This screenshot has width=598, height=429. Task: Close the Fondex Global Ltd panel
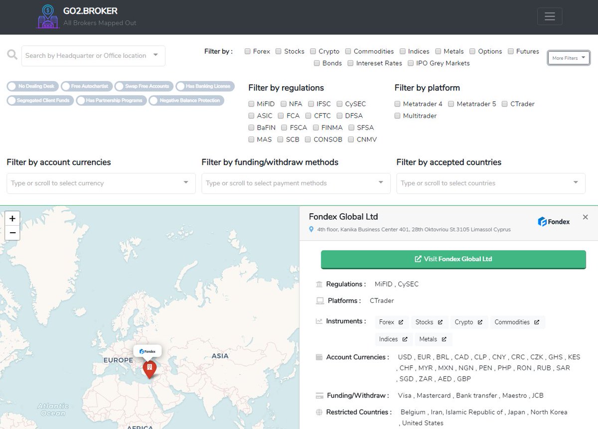(586, 217)
